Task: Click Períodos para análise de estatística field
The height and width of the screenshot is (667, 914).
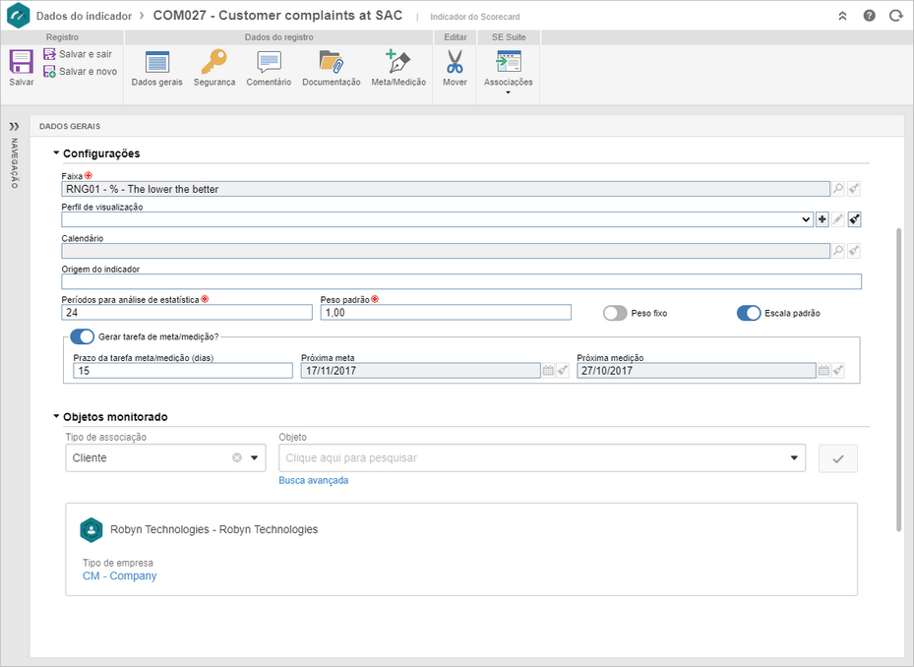Action: point(187,313)
